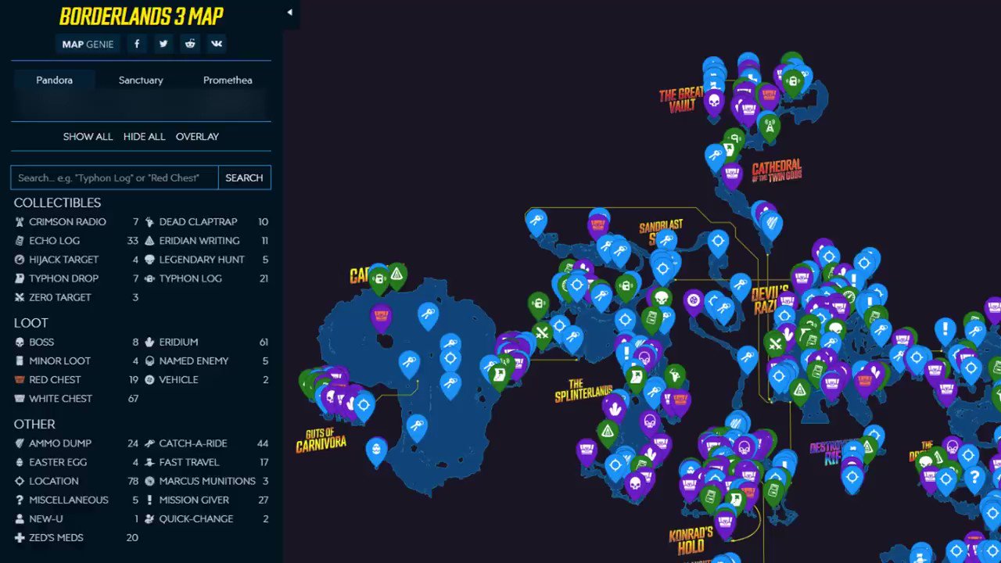Open the VK share icon
The width and height of the screenshot is (1001, 563).
point(217,44)
